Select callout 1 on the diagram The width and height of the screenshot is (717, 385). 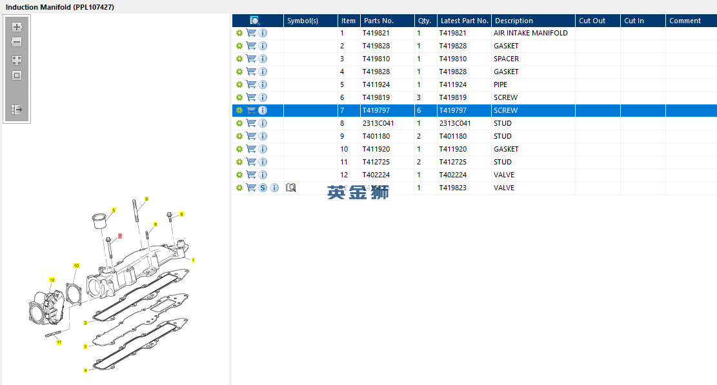(193, 260)
